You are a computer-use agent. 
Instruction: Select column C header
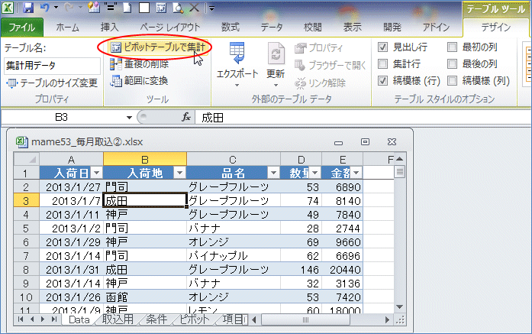[233, 159]
